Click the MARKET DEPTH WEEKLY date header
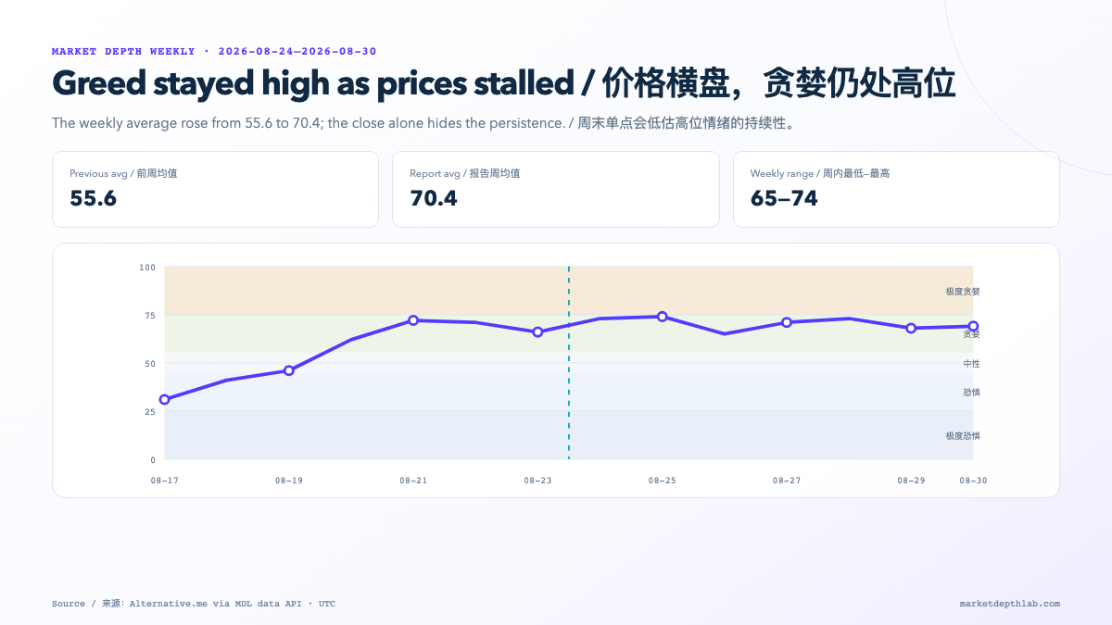 pos(214,52)
